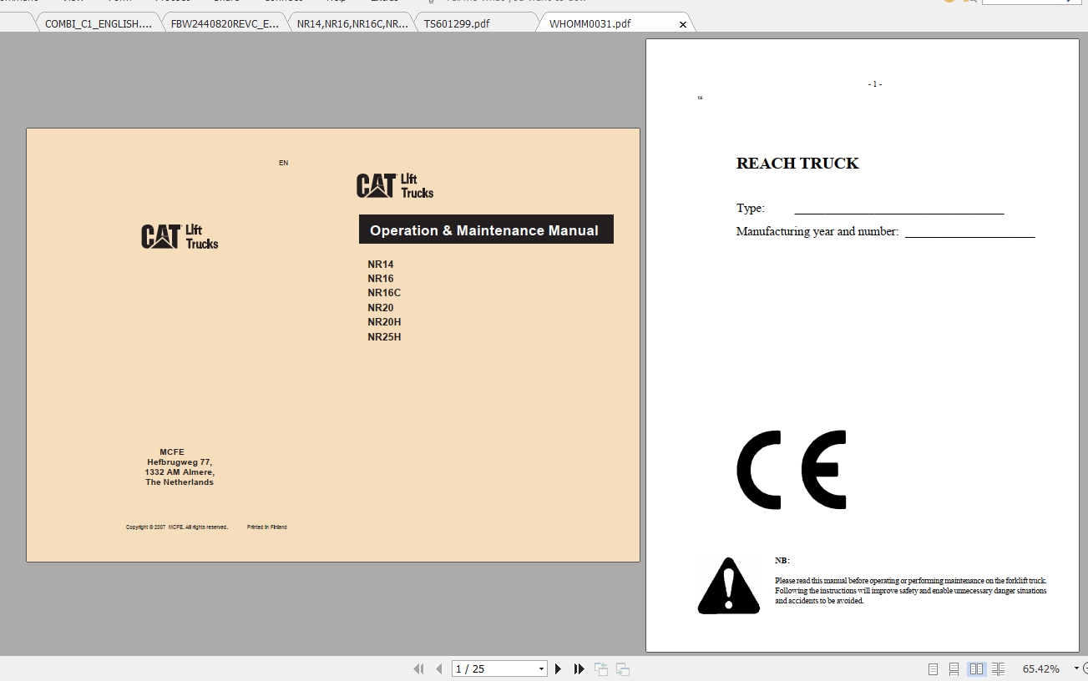Click the next view navigation icon
This screenshot has width=1088, height=681.
tap(622, 668)
